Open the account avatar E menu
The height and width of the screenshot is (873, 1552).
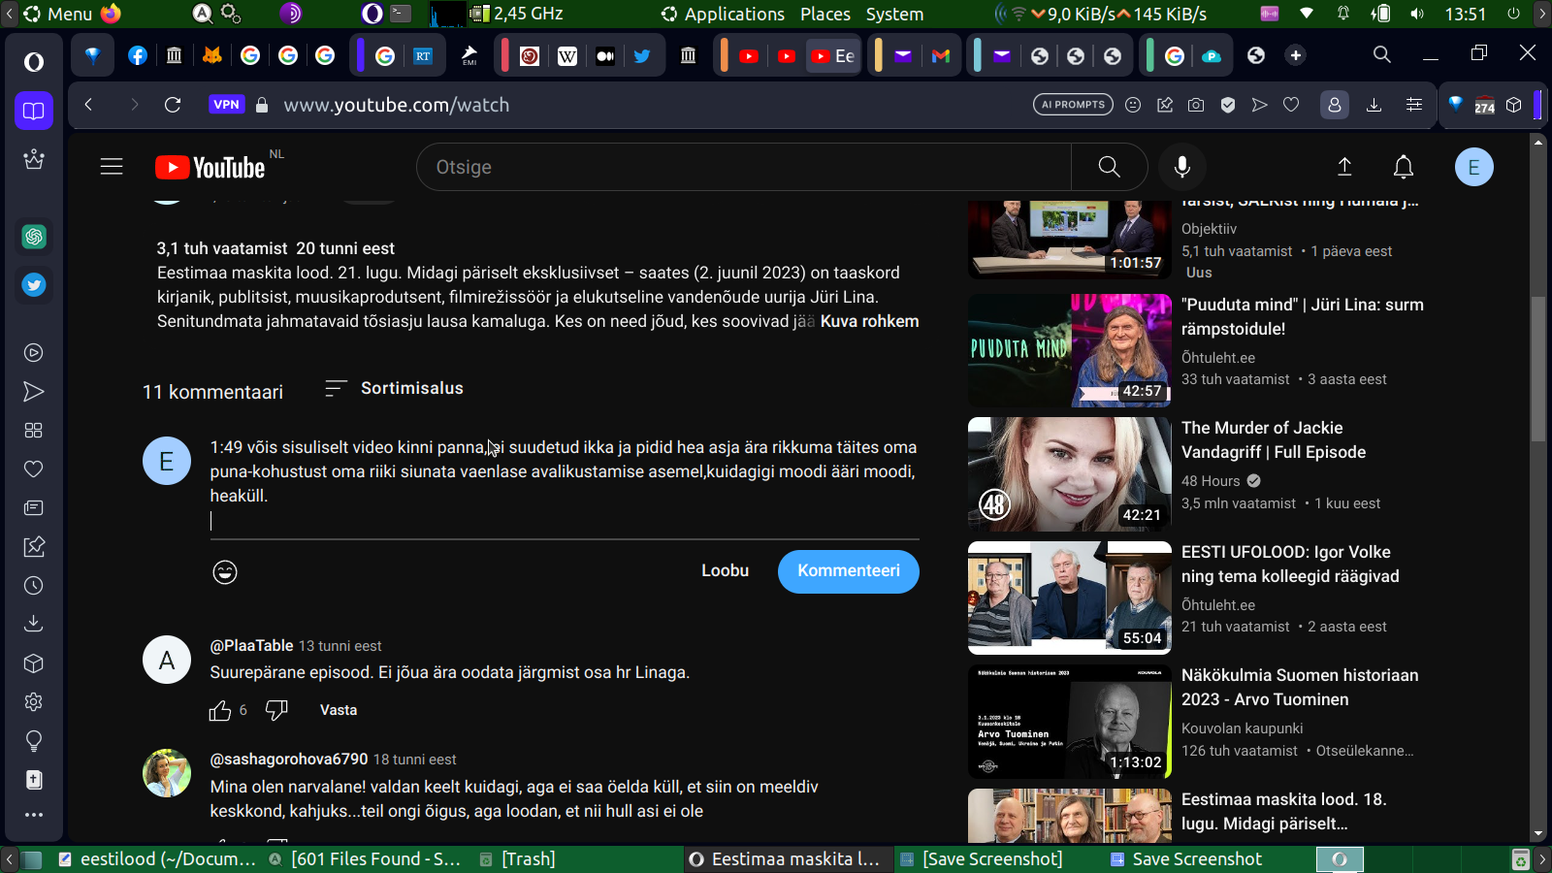click(x=1473, y=167)
